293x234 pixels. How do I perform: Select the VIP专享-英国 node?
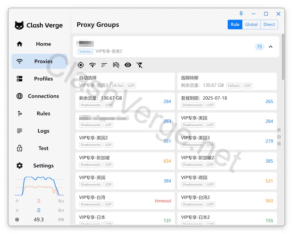(x=125, y=181)
